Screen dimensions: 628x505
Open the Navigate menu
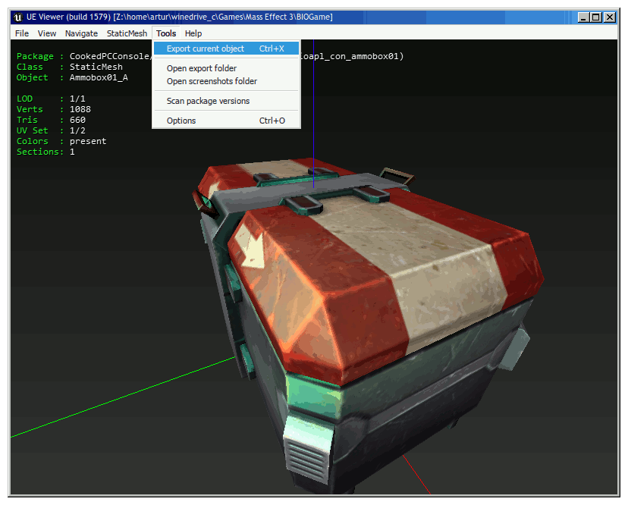(81, 33)
